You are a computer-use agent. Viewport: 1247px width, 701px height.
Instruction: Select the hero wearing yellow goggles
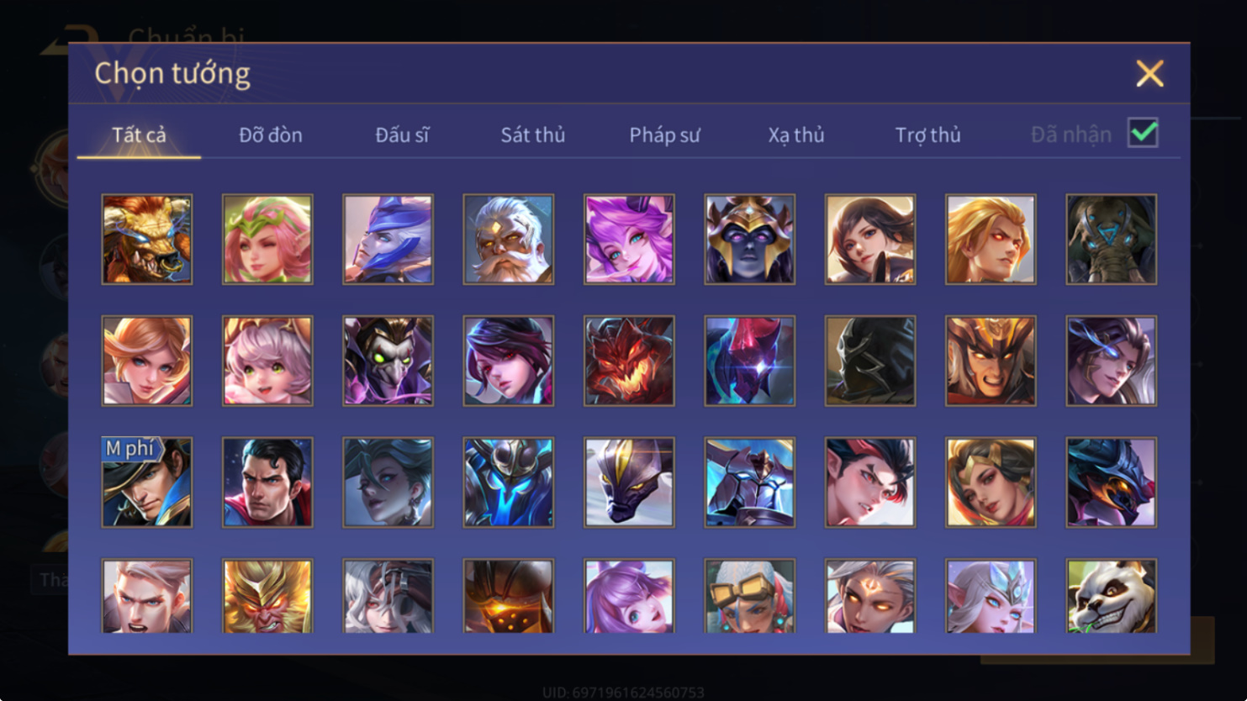click(749, 596)
